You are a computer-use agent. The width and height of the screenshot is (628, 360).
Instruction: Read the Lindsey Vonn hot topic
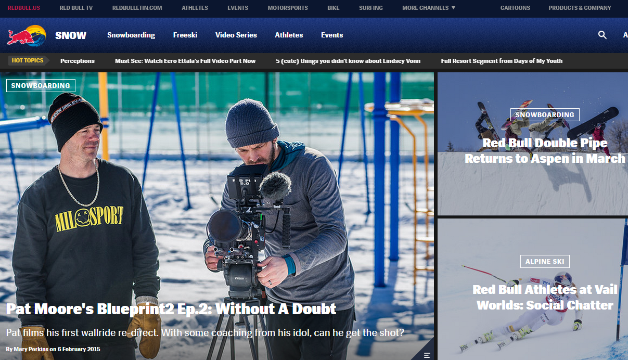coord(348,61)
